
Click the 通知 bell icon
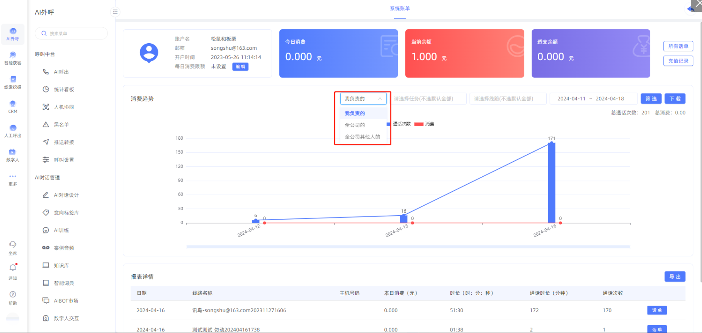click(x=13, y=268)
